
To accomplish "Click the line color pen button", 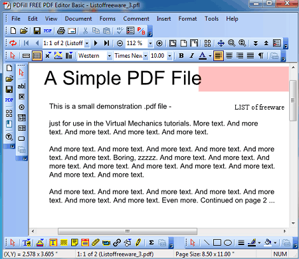I will point(252,242).
